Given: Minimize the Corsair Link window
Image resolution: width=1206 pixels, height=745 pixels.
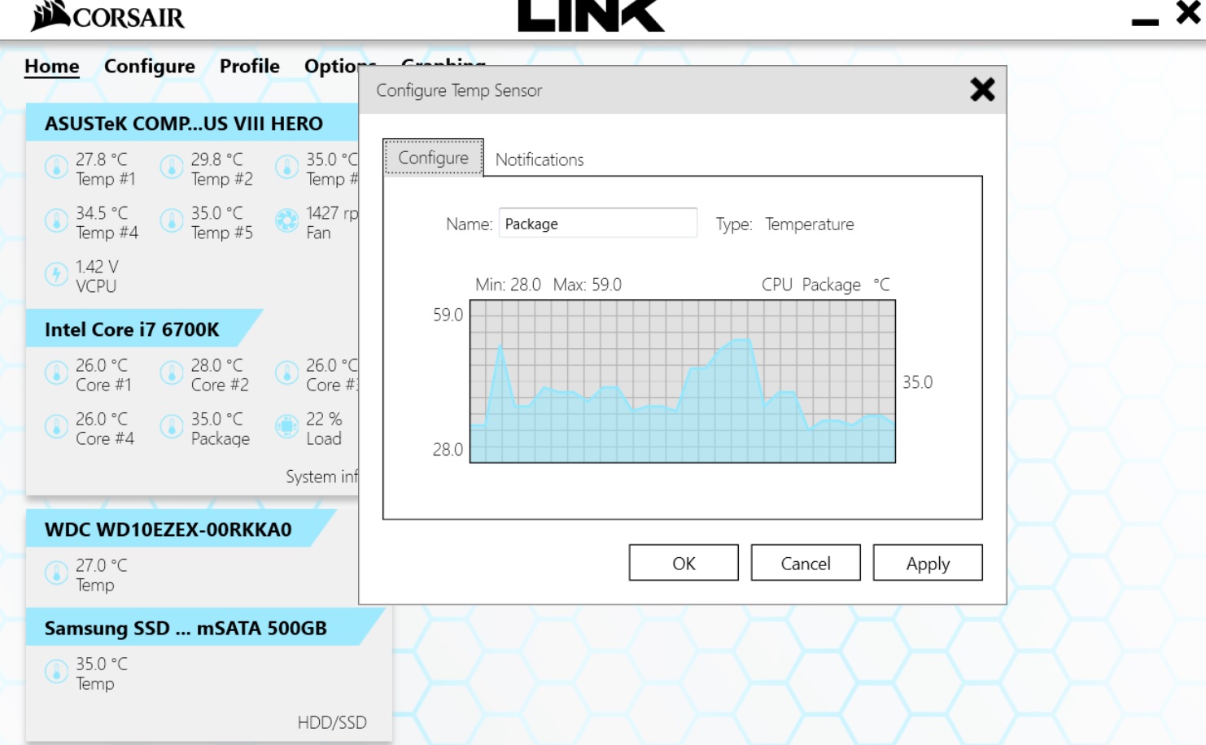Looking at the screenshot, I should (x=1145, y=22).
